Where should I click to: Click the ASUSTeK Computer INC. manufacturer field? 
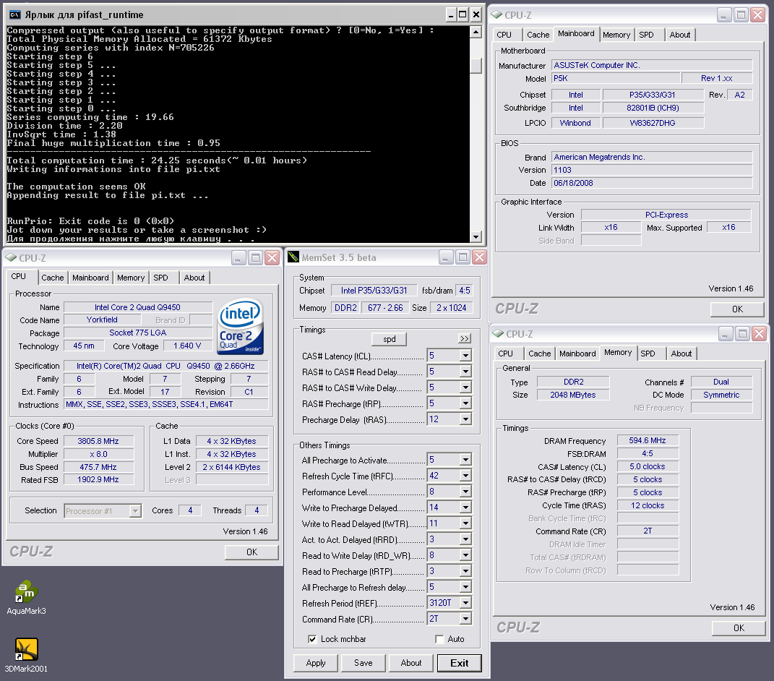(x=652, y=65)
